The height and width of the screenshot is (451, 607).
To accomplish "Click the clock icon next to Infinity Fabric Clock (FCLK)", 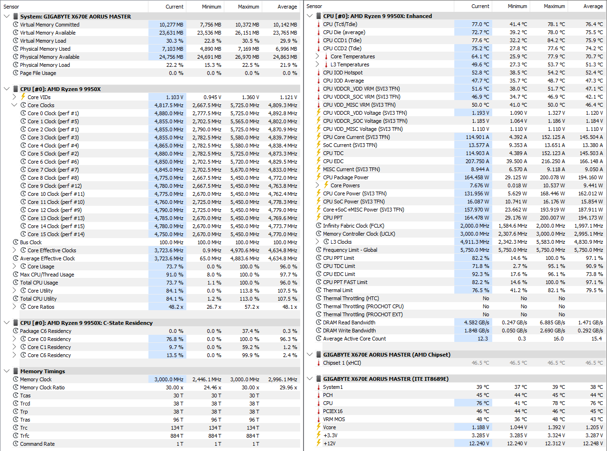I will (319, 226).
